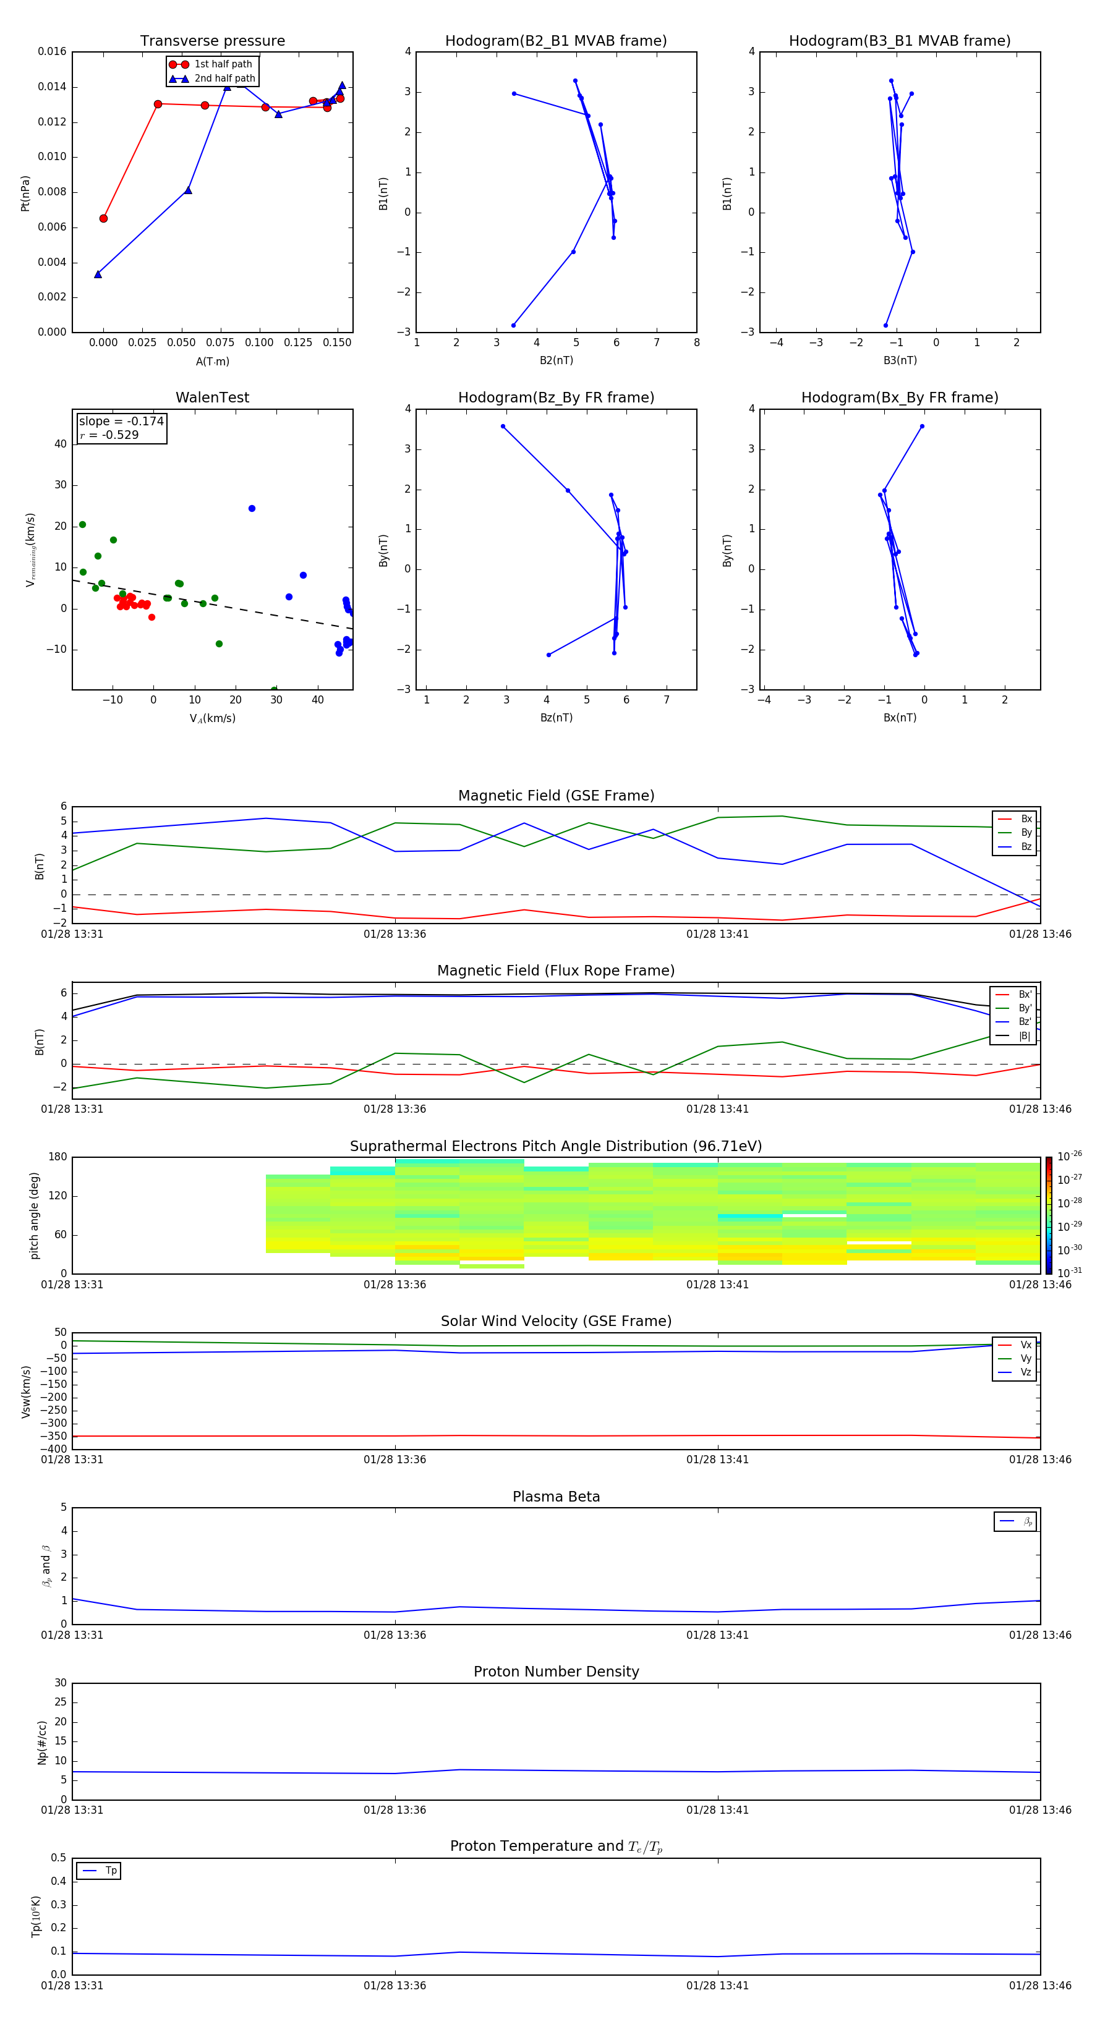The width and height of the screenshot is (1113, 2040).
Task: Click the 'Proton Temperature and Te/Tp' title
Action: click(x=556, y=1847)
